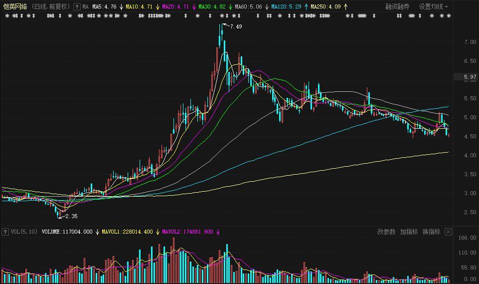Select the 恺英网络 stock name
Image resolution: width=479 pixels, height=284 pixels.
(15, 6)
